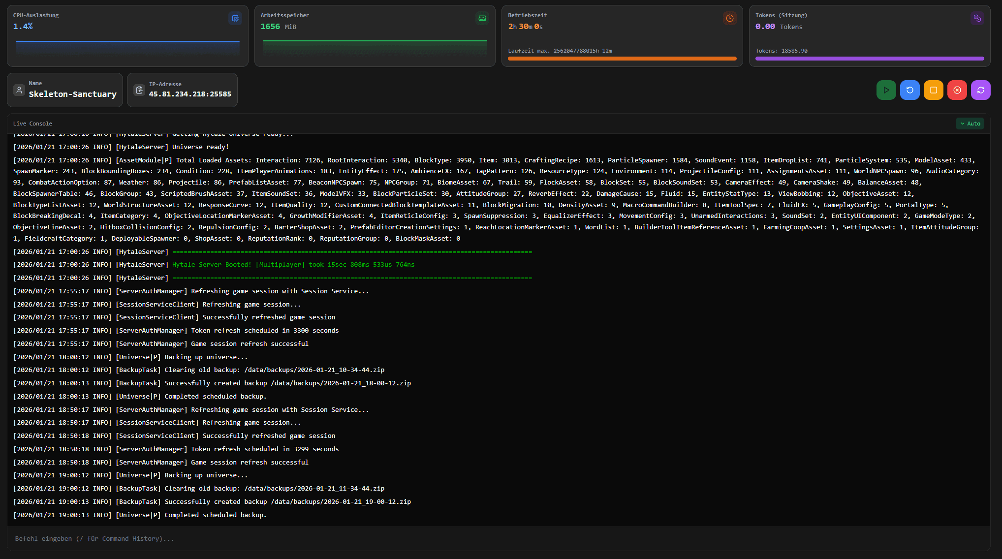Click the Arbeitsspeicher memory graph
This screenshot has width=1002, height=559.
(375, 48)
